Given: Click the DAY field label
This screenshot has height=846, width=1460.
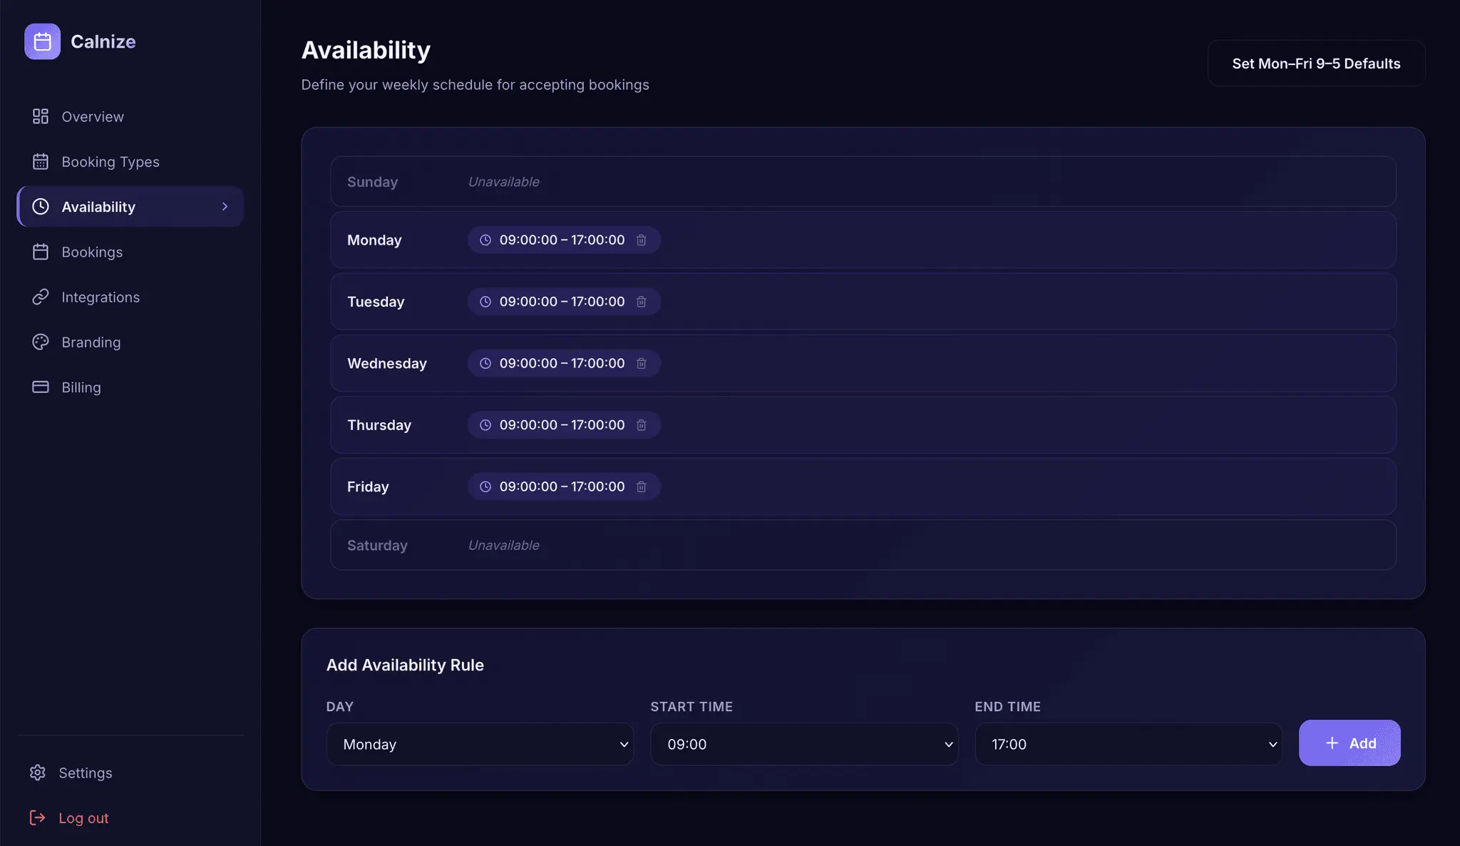Looking at the screenshot, I should point(339,706).
